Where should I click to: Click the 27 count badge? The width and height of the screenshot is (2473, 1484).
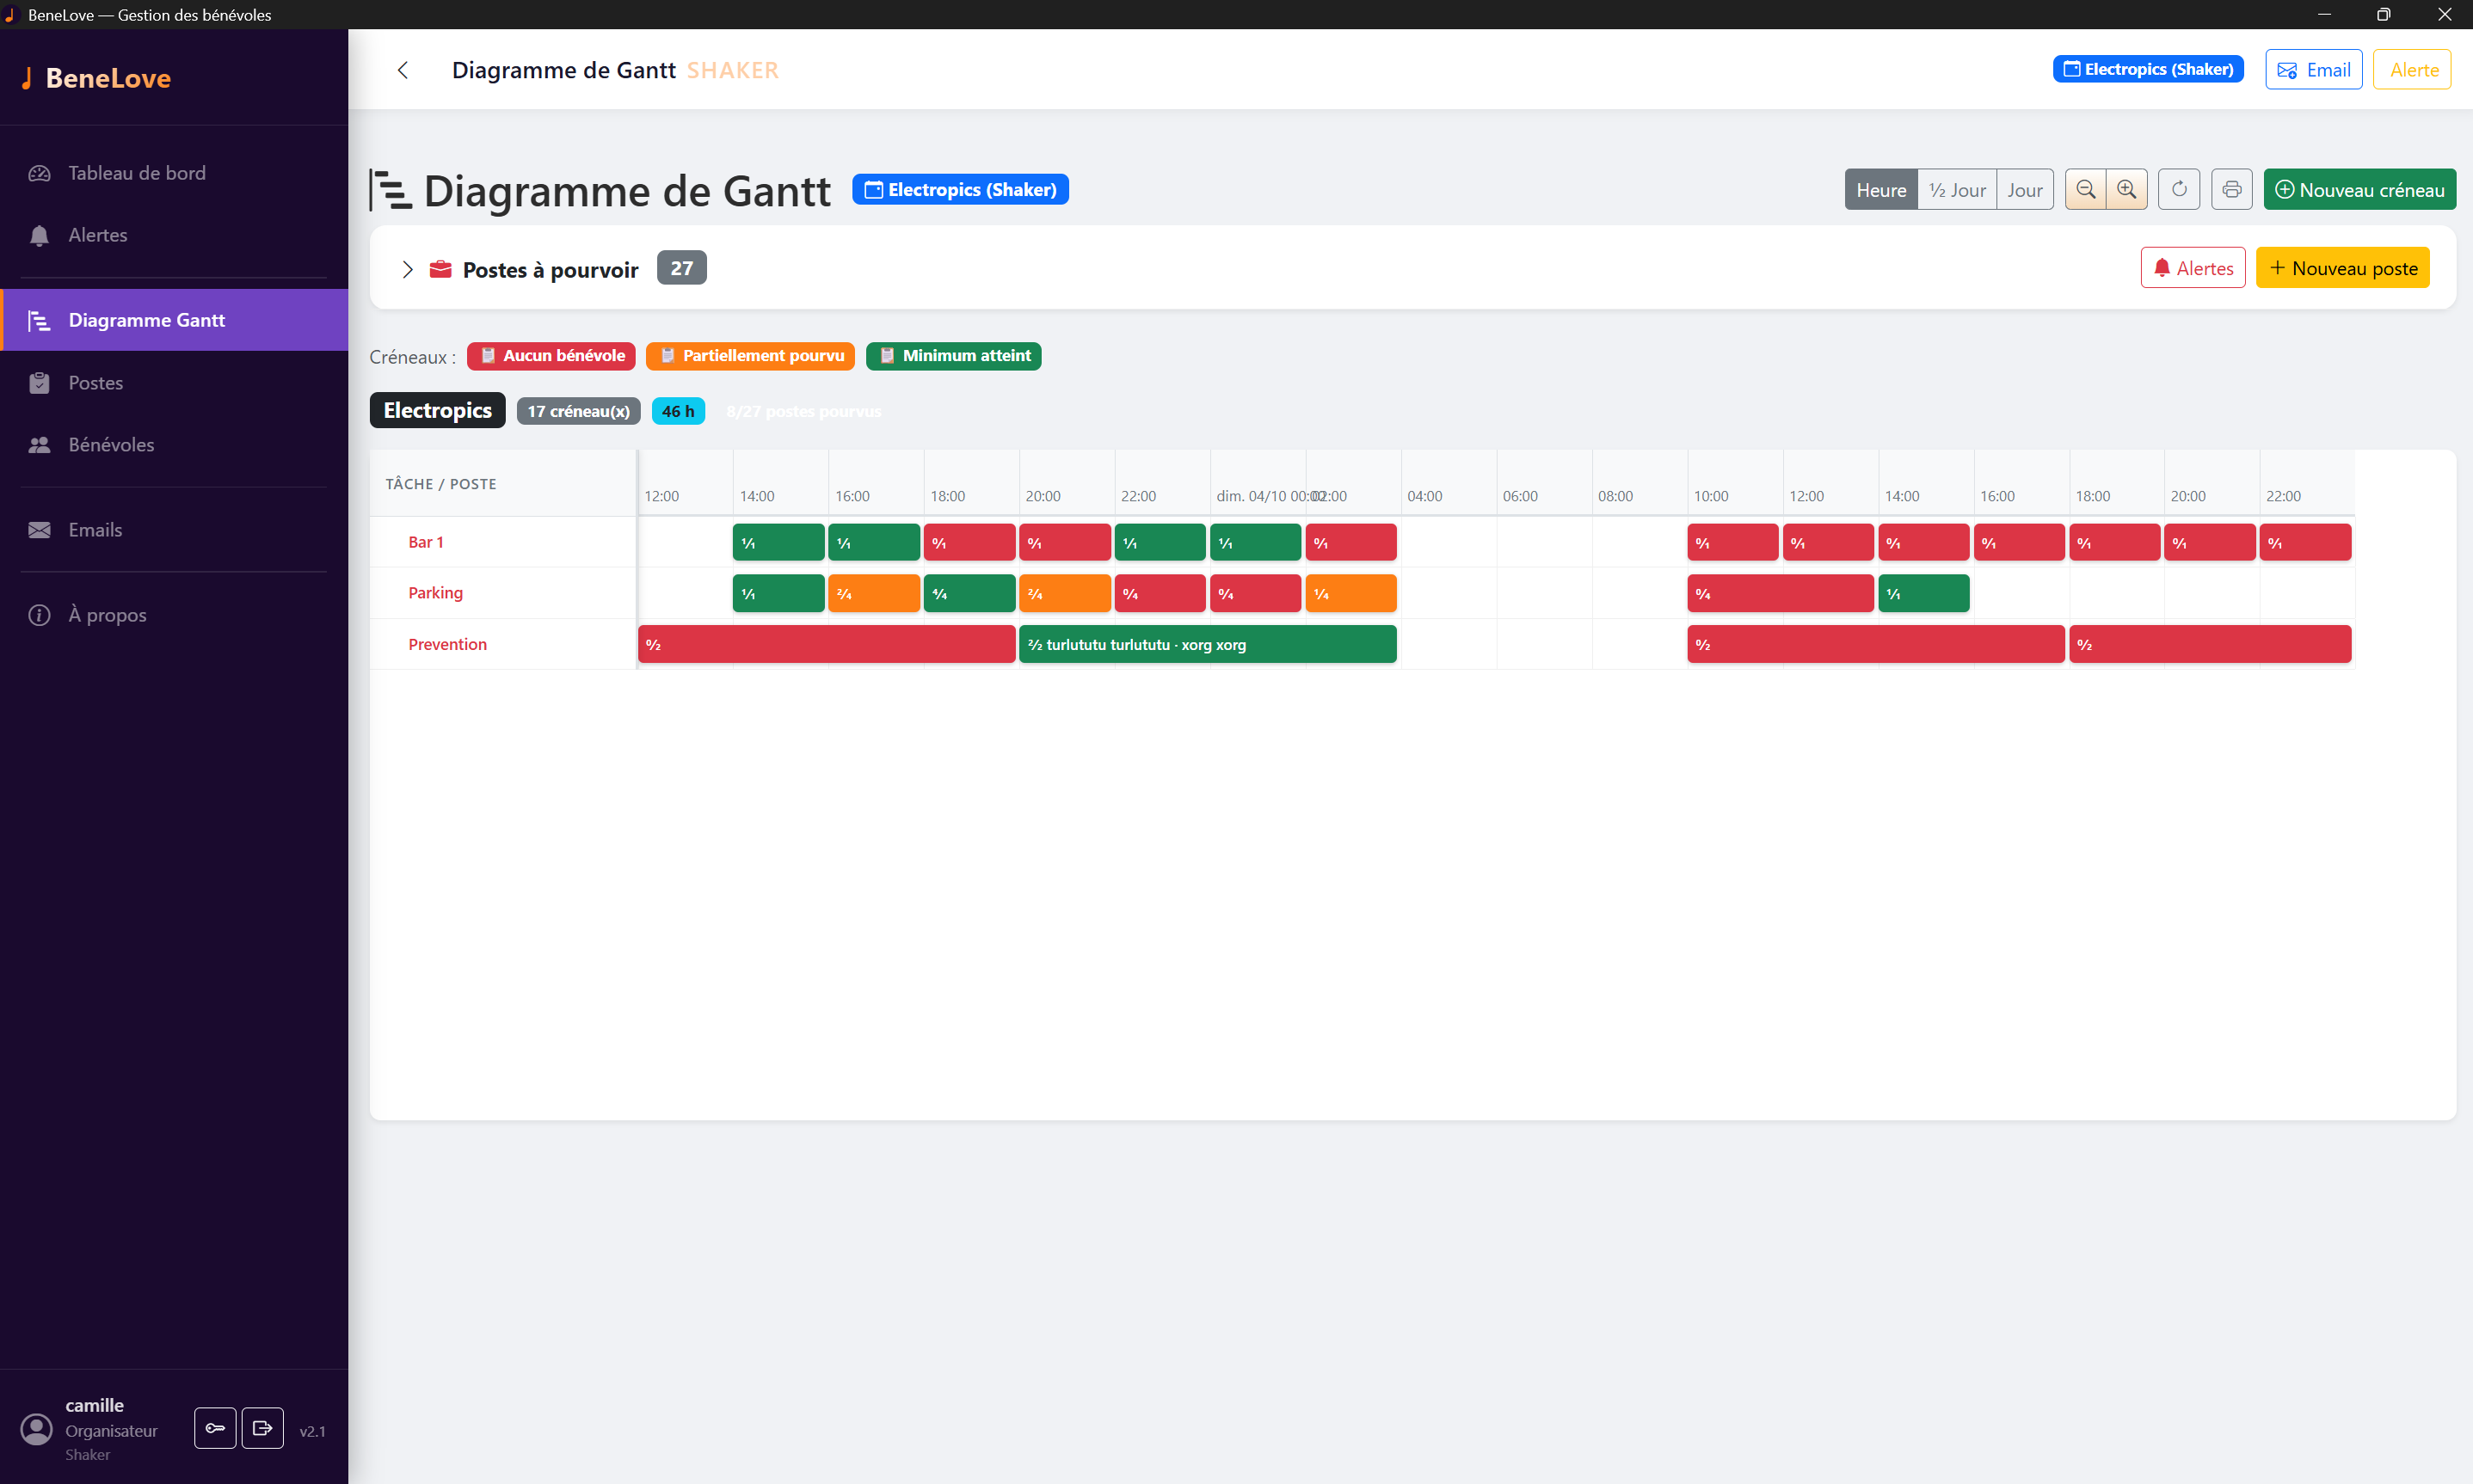[682, 268]
